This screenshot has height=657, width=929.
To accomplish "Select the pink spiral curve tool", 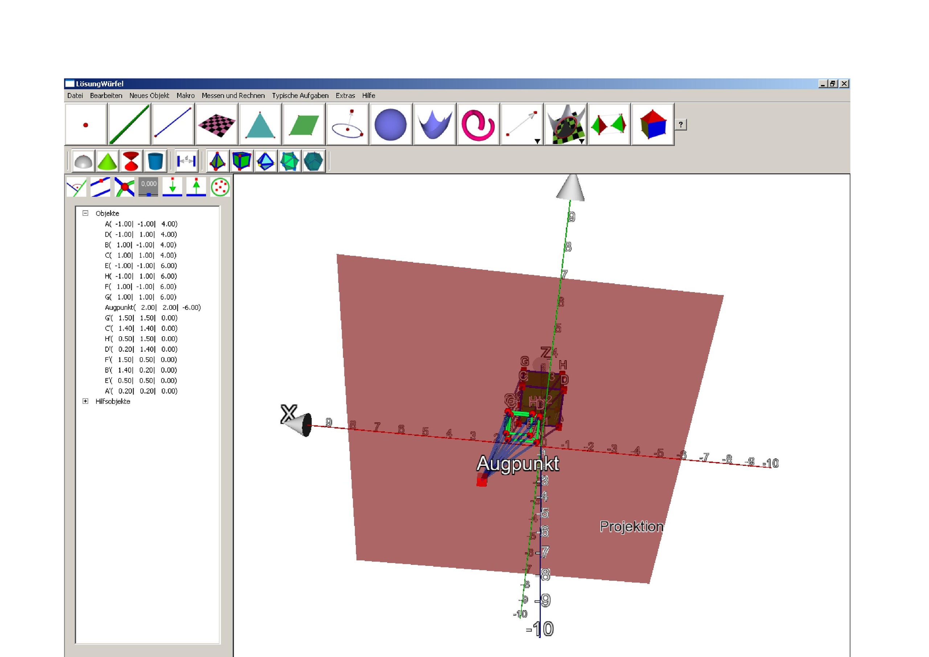I will (478, 124).
